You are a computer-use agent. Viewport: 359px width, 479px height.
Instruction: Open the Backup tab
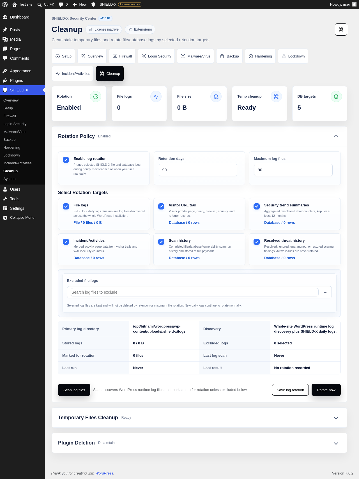point(229,56)
